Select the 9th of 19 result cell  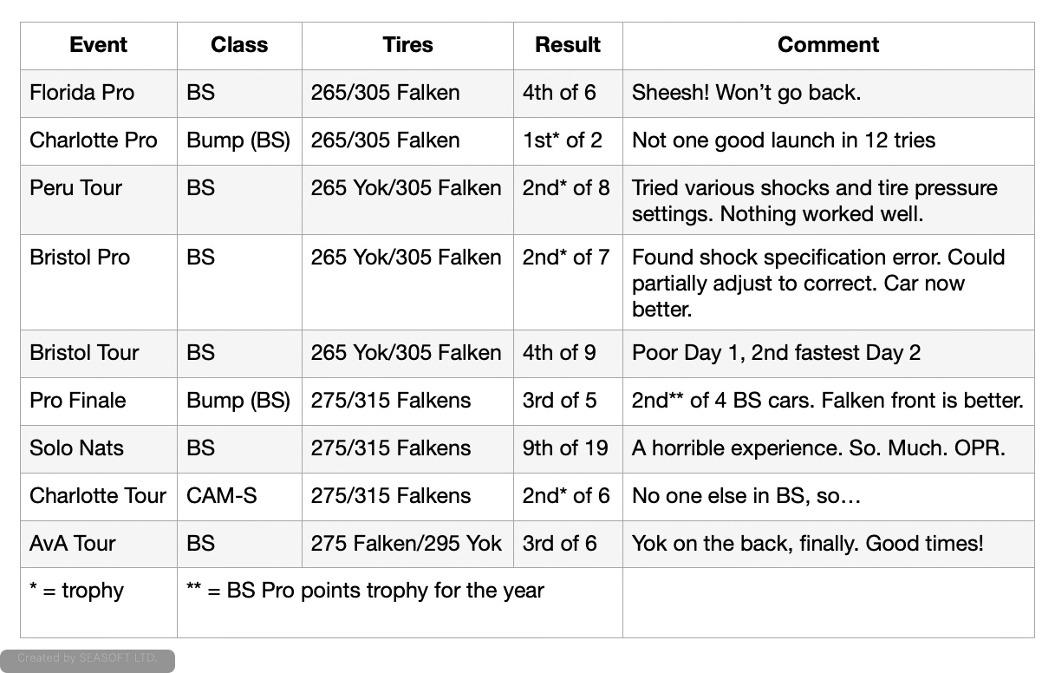click(x=565, y=448)
